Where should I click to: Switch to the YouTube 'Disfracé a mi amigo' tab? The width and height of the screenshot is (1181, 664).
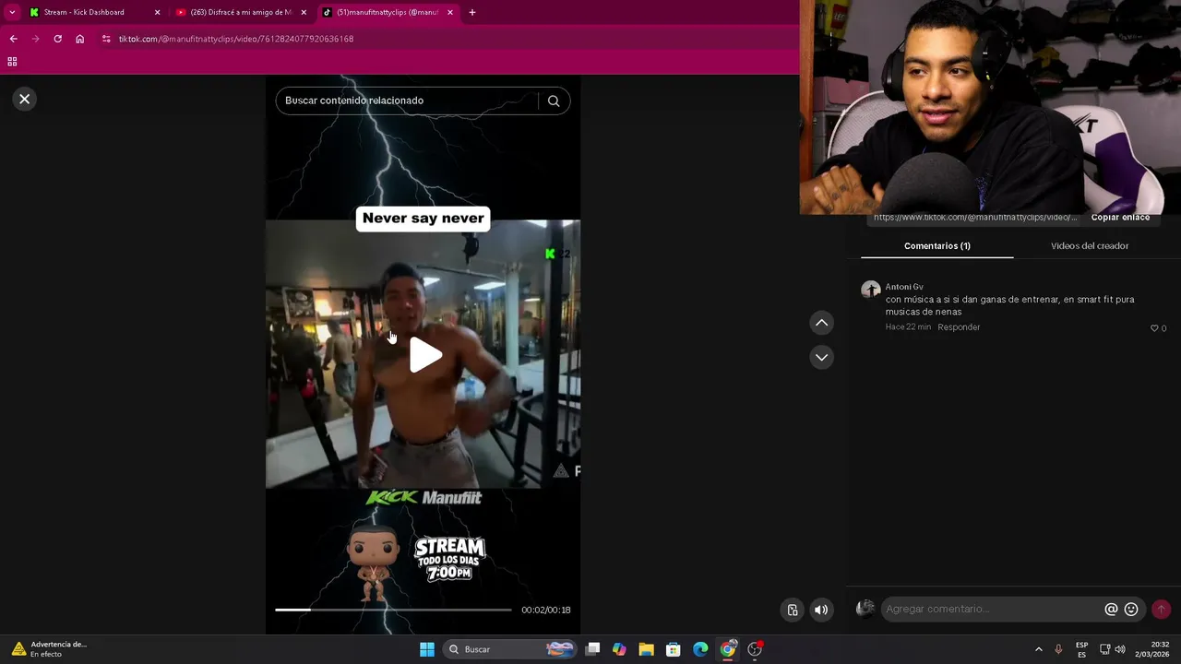tap(240, 13)
